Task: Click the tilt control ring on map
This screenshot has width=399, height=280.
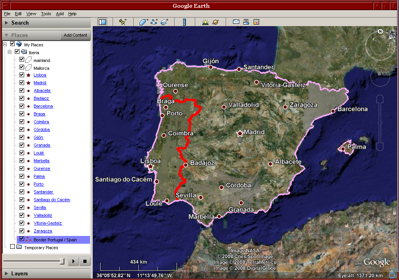Action: coord(380,77)
